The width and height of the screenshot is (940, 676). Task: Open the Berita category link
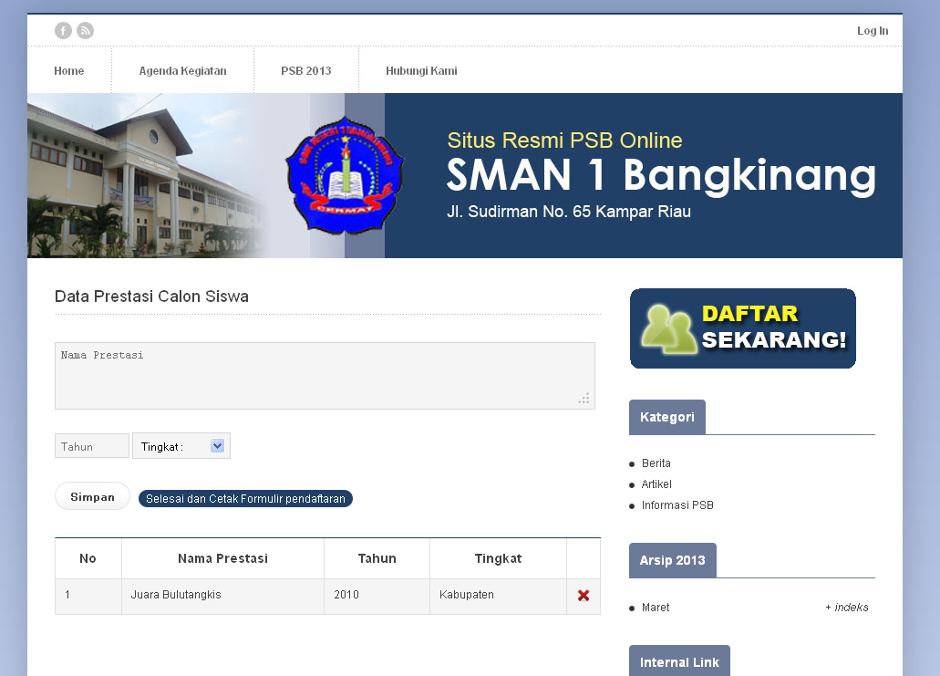(x=656, y=463)
